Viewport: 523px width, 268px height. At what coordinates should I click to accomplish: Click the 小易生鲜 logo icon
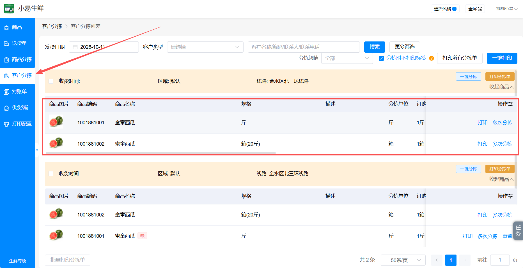[9, 8]
